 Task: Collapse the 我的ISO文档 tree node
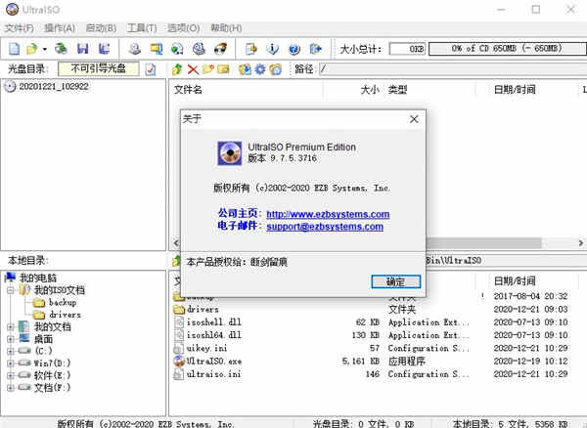point(10,290)
